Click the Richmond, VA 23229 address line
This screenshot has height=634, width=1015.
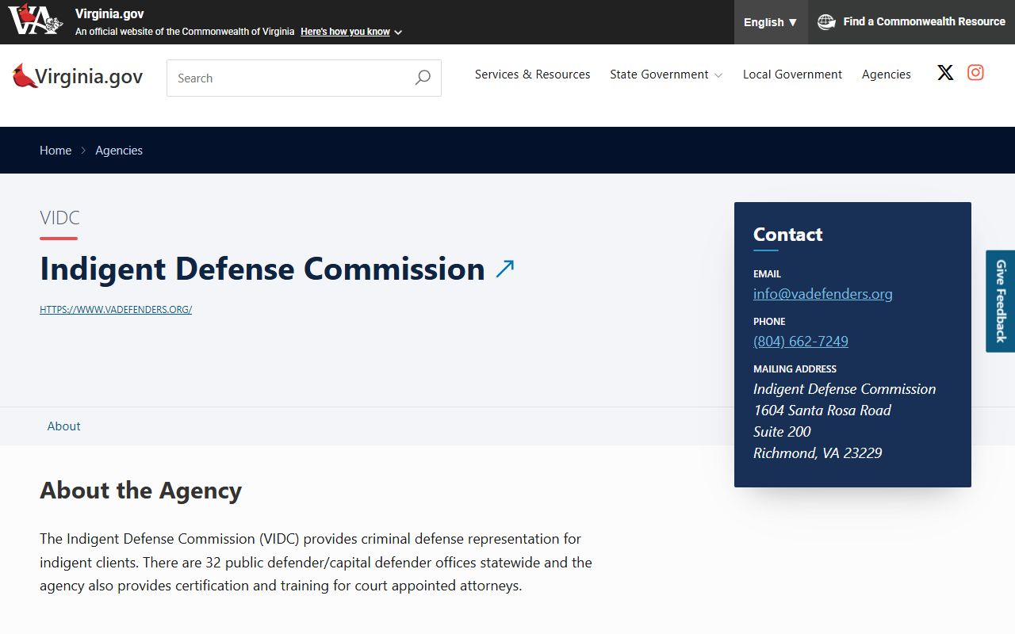[818, 453]
